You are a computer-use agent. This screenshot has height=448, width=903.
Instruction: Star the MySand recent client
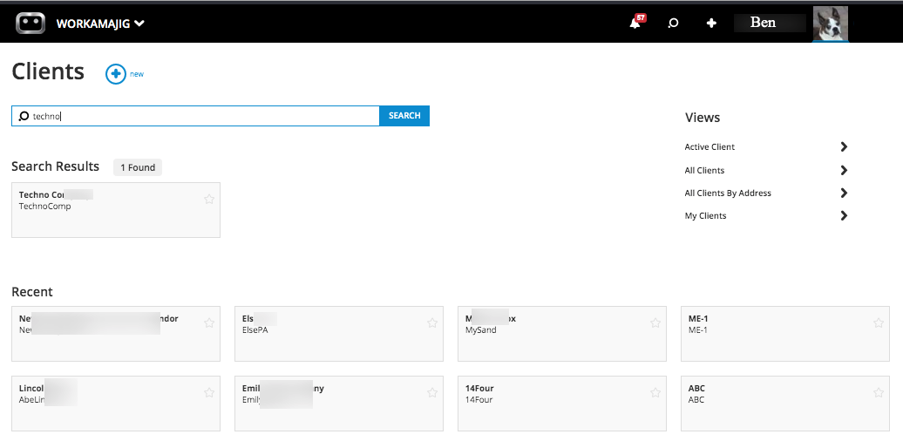coord(655,323)
